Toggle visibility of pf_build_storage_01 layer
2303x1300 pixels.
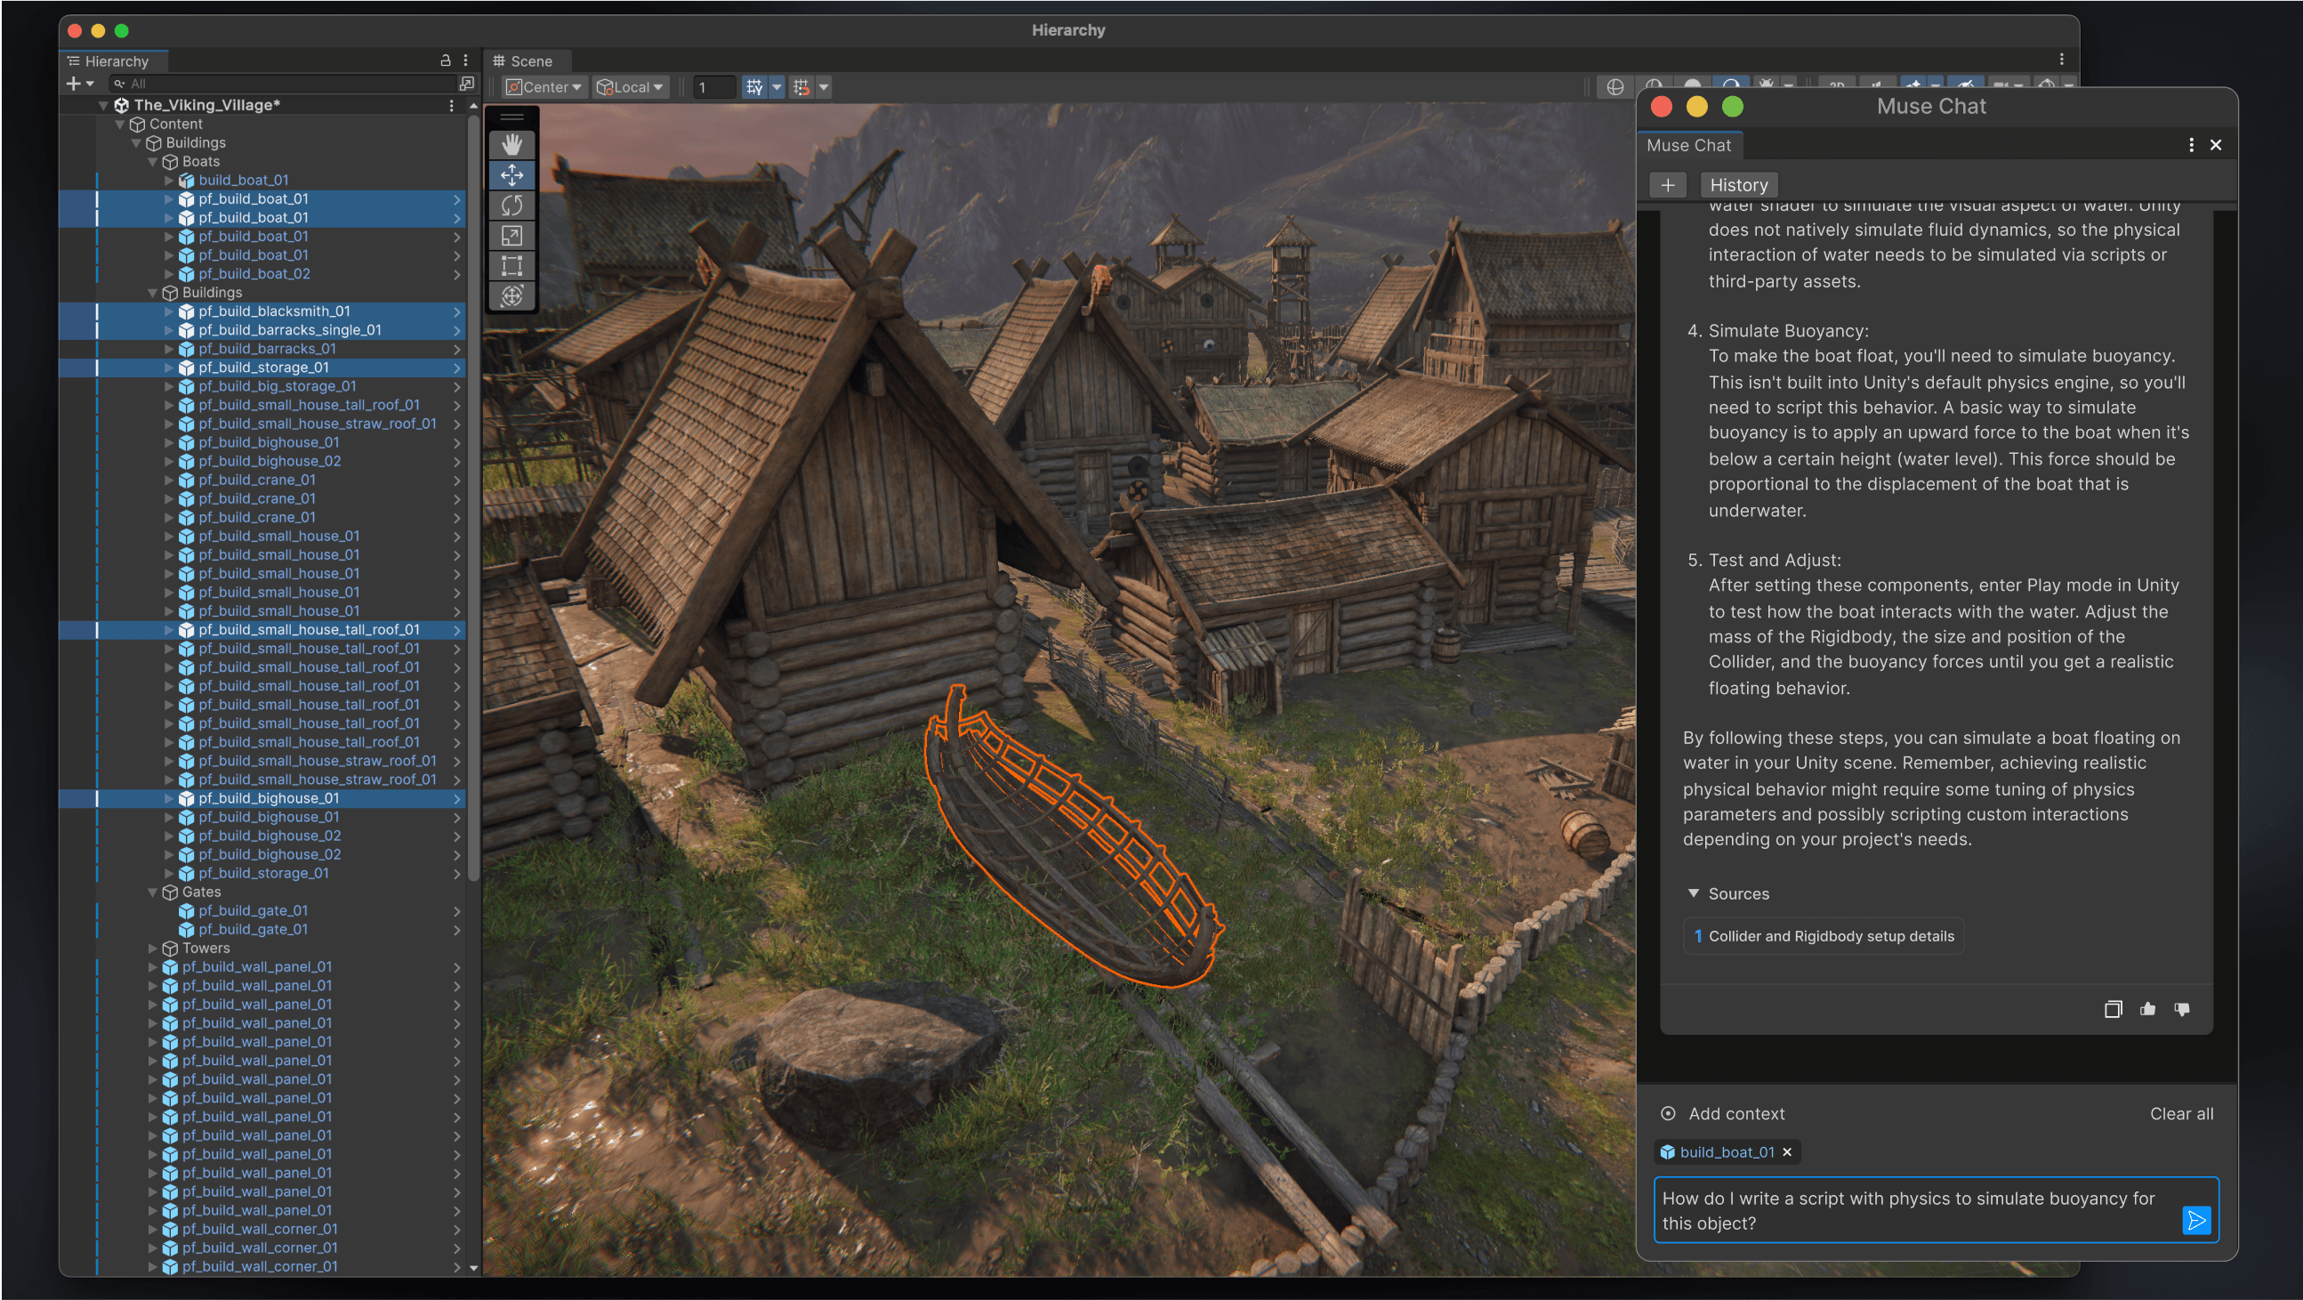coord(100,367)
